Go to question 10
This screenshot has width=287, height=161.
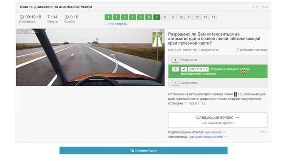coord(181,17)
